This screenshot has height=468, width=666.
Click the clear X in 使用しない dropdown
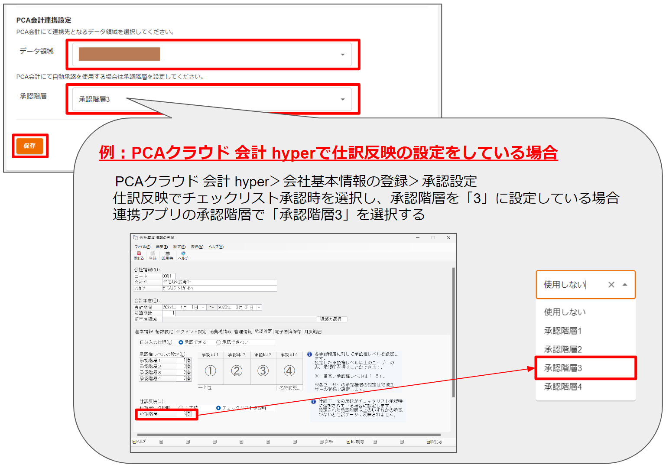611,285
